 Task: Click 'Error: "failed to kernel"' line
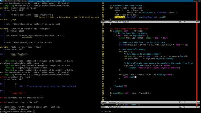click(14, 109)
